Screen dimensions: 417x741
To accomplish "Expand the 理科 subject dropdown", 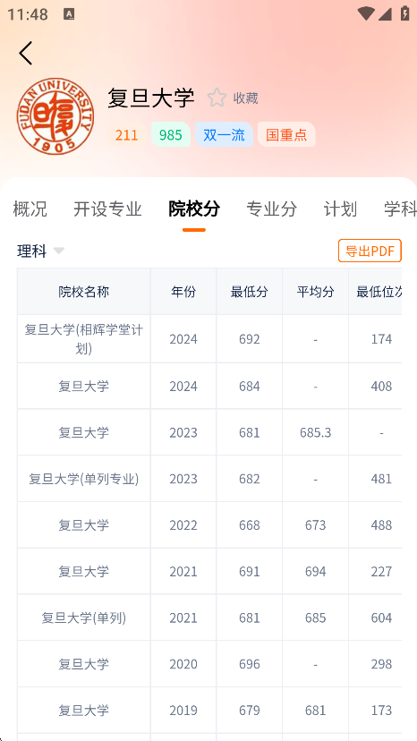I will [40, 251].
